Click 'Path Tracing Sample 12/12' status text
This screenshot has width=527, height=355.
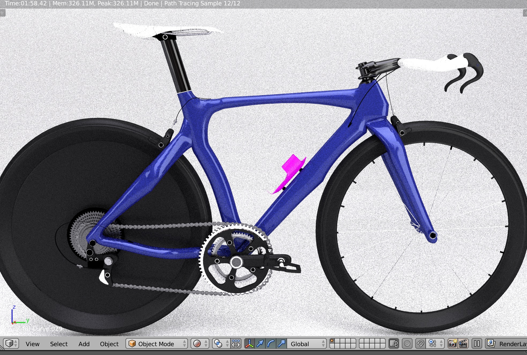pos(202,3)
